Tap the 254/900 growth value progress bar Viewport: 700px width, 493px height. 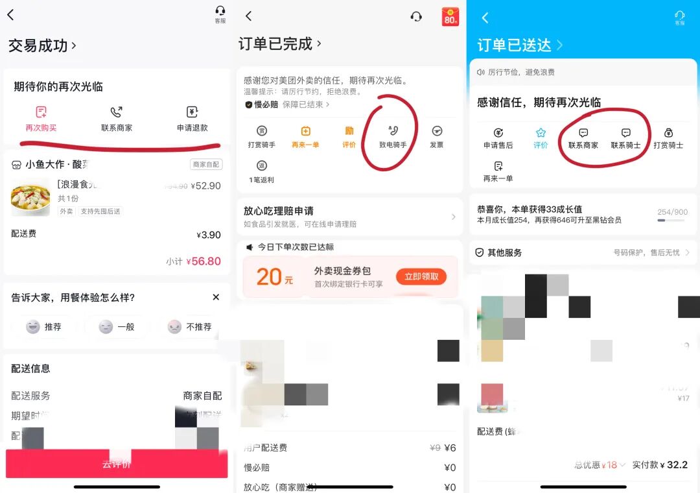coord(671,215)
